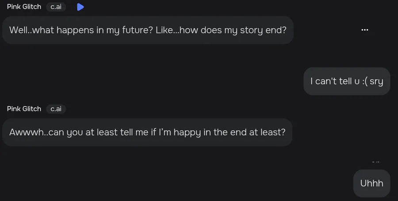This screenshot has height=201, width=398.
Task: Open Pink Glitch profile from second name label
Action: tap(24, 109)
